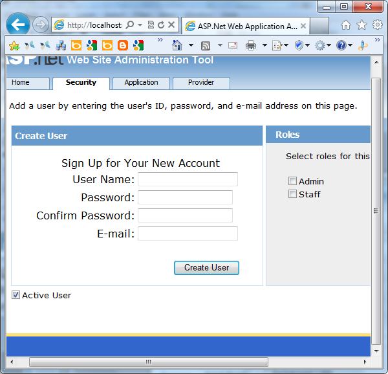This screenshot has height=374, width=388.
Task: Click the last command bar icon after Help
Action: [x=363, y=45]
